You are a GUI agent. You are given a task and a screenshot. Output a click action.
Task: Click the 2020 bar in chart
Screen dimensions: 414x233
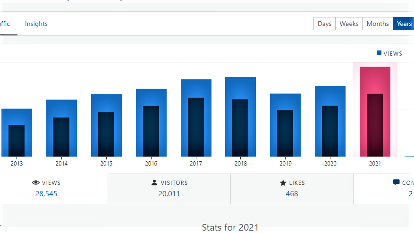pyautogui.click(x=330, y=121)
